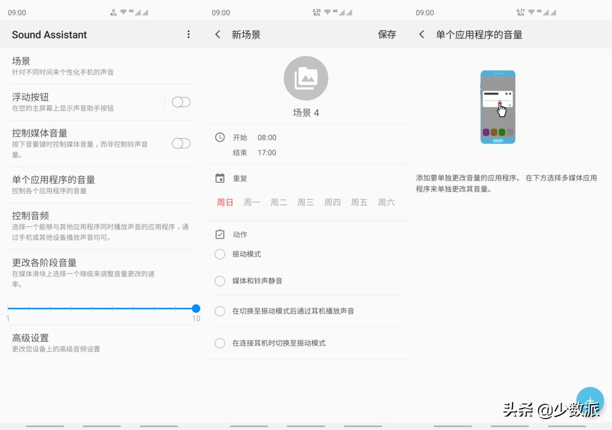
Task: Open the overflow menu in Sound Assistant
Action: pyautogui.click(x=188, y=34)
